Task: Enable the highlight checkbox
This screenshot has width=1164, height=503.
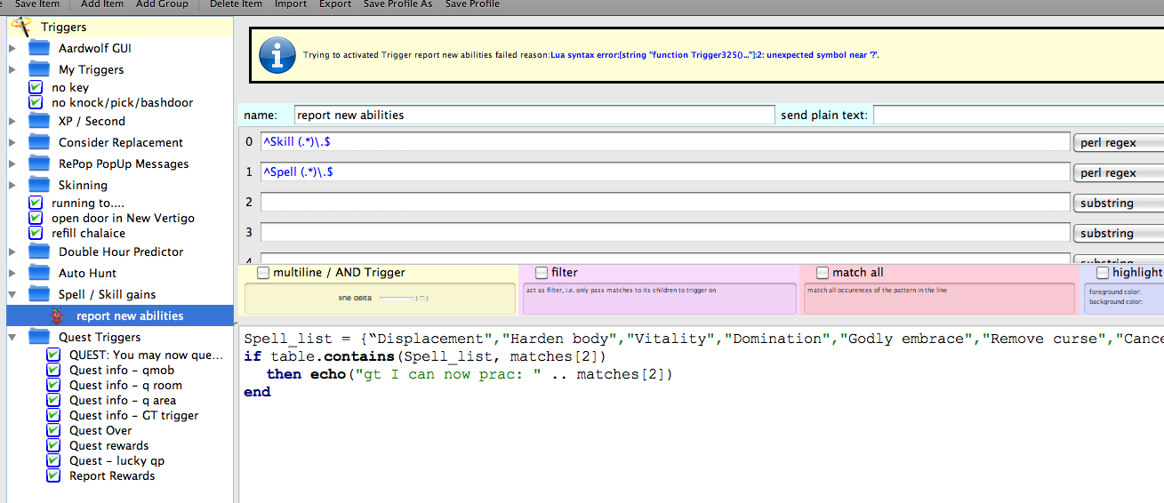Action: (1103, 273)
